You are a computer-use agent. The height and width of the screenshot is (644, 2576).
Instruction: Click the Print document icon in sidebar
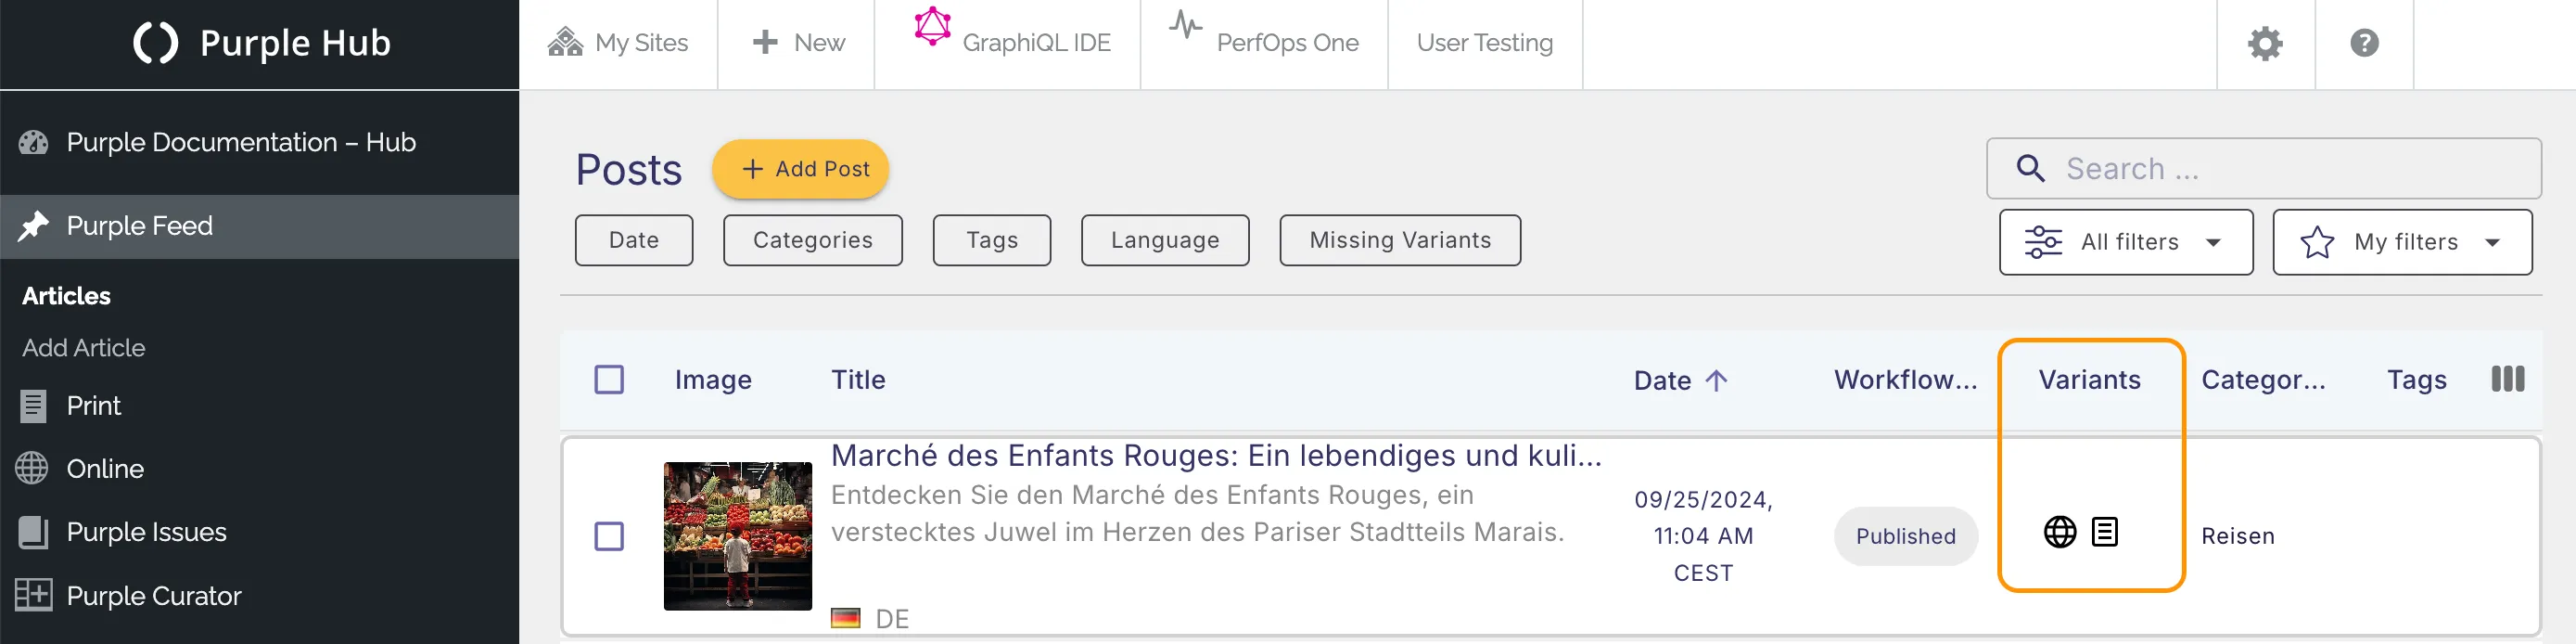click(x=33, y=406)
